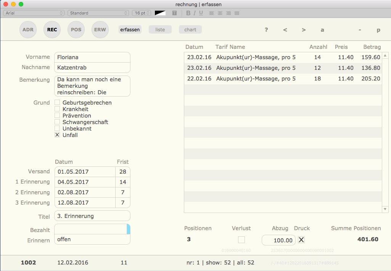Toggle italic text formatting
Screen dimensions: 391x271
coord(195,13)
